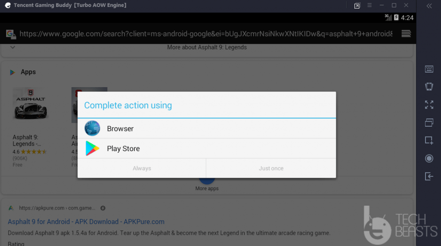Click the AMP lightning icon beside apkpure URL
This screenshot has height=246, width=441.
(103, 208)
